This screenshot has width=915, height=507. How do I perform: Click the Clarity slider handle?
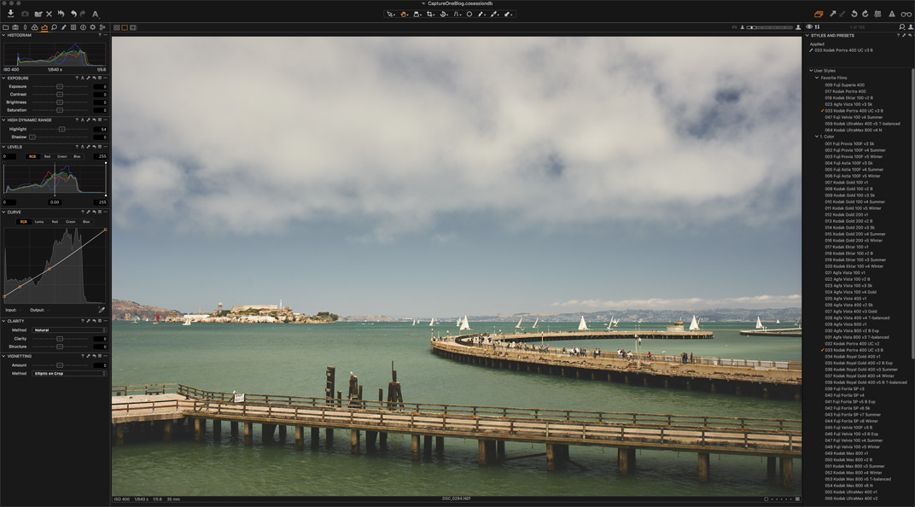click(60, 338)
